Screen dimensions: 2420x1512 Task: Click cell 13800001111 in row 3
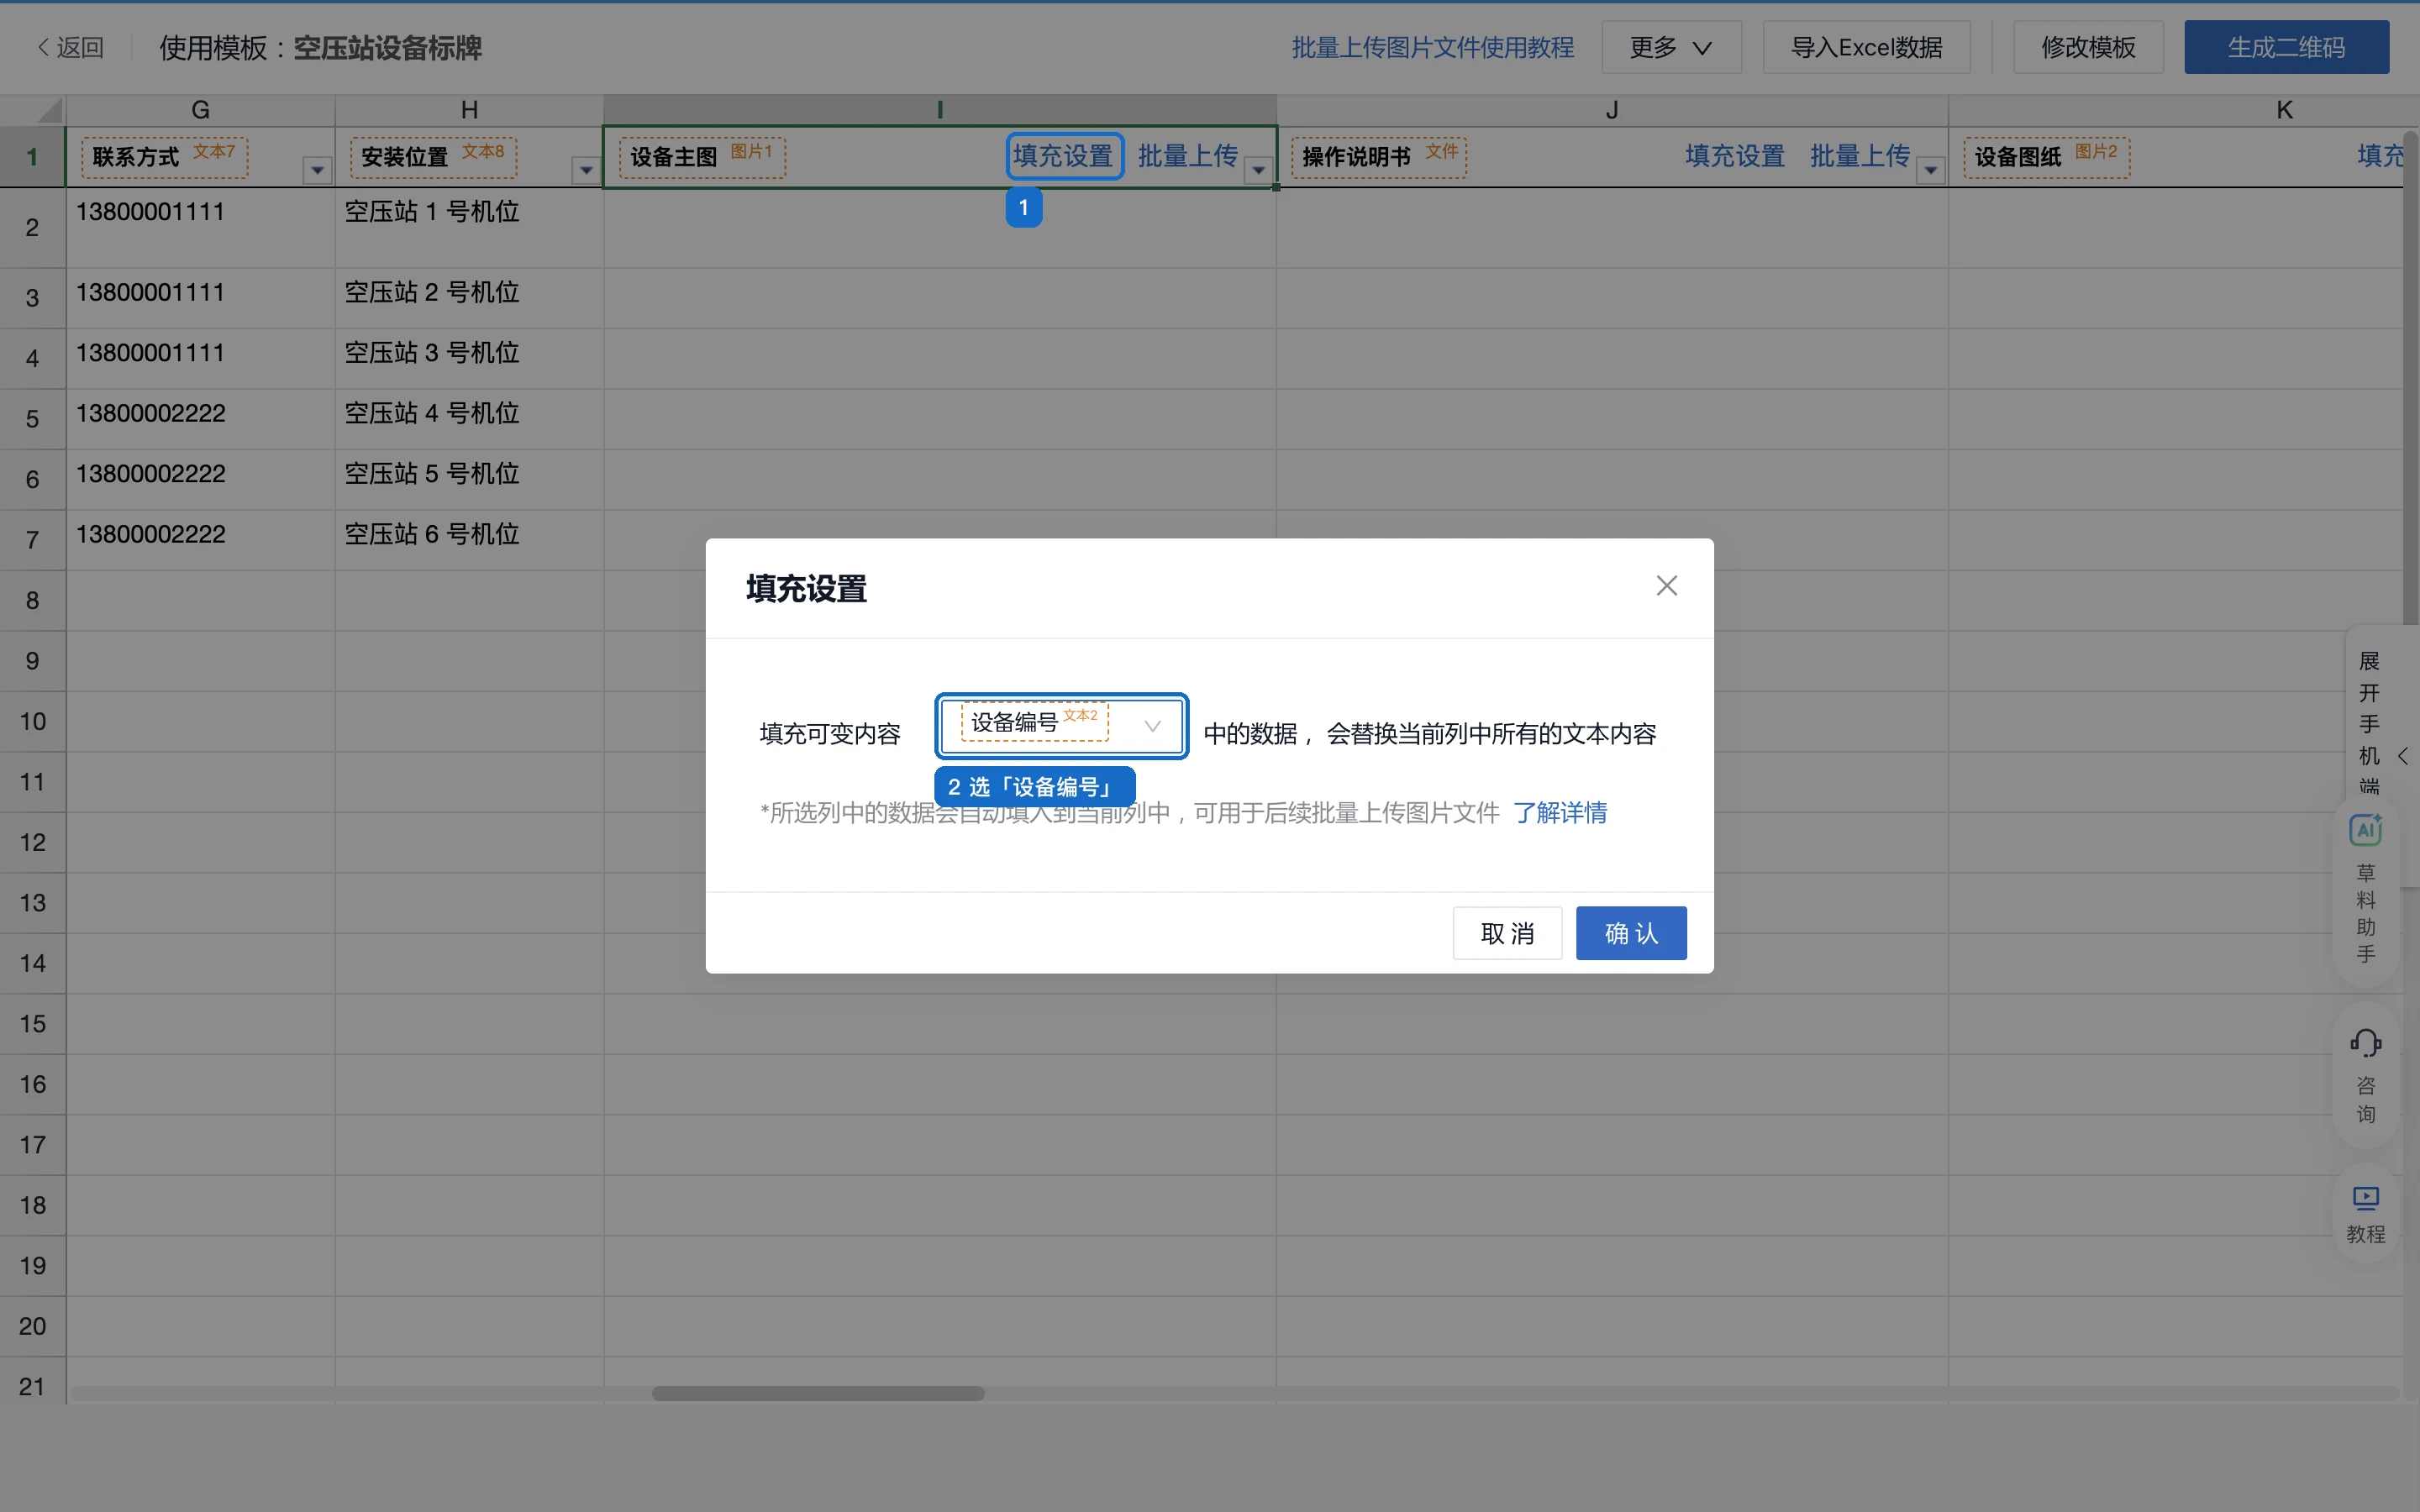[x=200, y=298]
